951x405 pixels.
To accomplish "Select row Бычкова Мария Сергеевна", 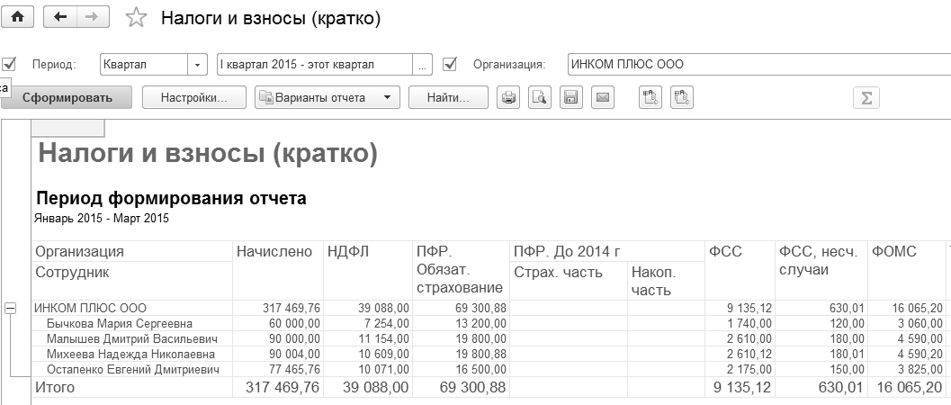I will click(x=119, y=324).
